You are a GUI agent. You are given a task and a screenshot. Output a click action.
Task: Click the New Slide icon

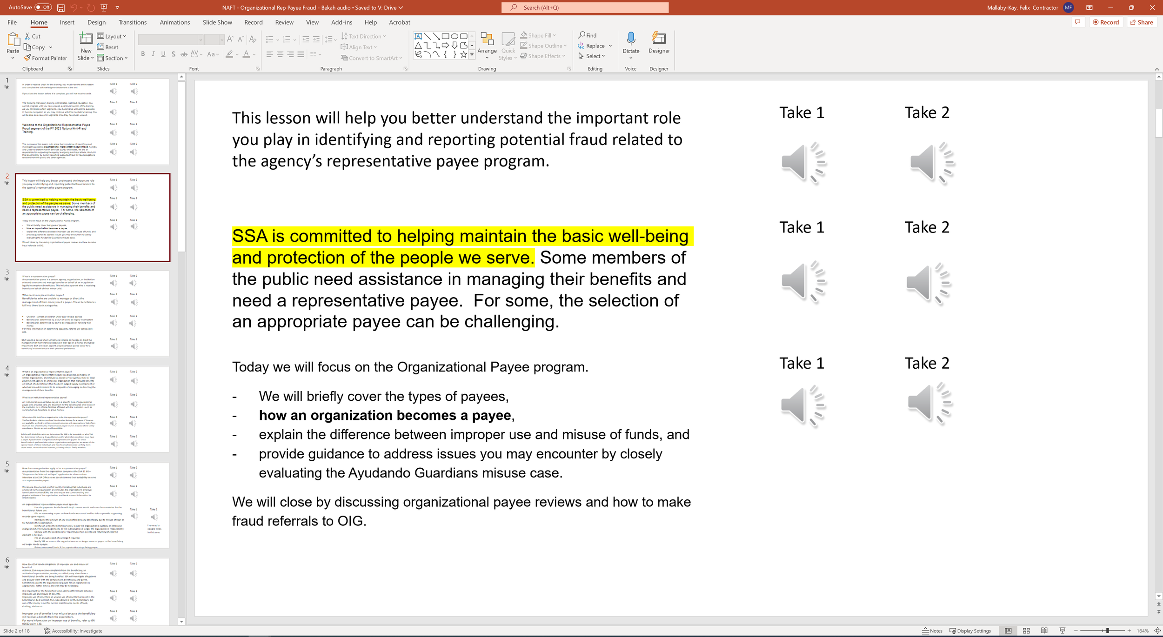(86, 39)
